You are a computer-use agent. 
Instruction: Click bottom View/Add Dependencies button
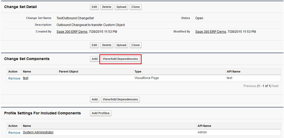pos(120,99)
